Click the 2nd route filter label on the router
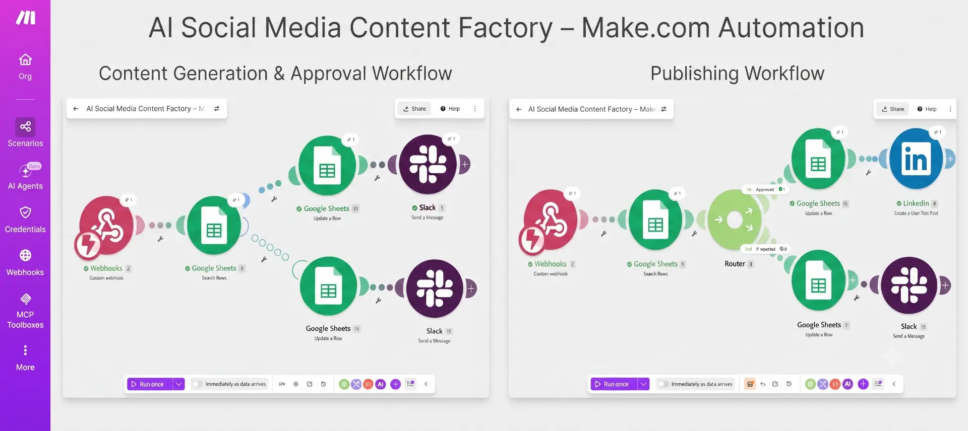The height and width of the screenshot is (431, 968). coord(765,249)
